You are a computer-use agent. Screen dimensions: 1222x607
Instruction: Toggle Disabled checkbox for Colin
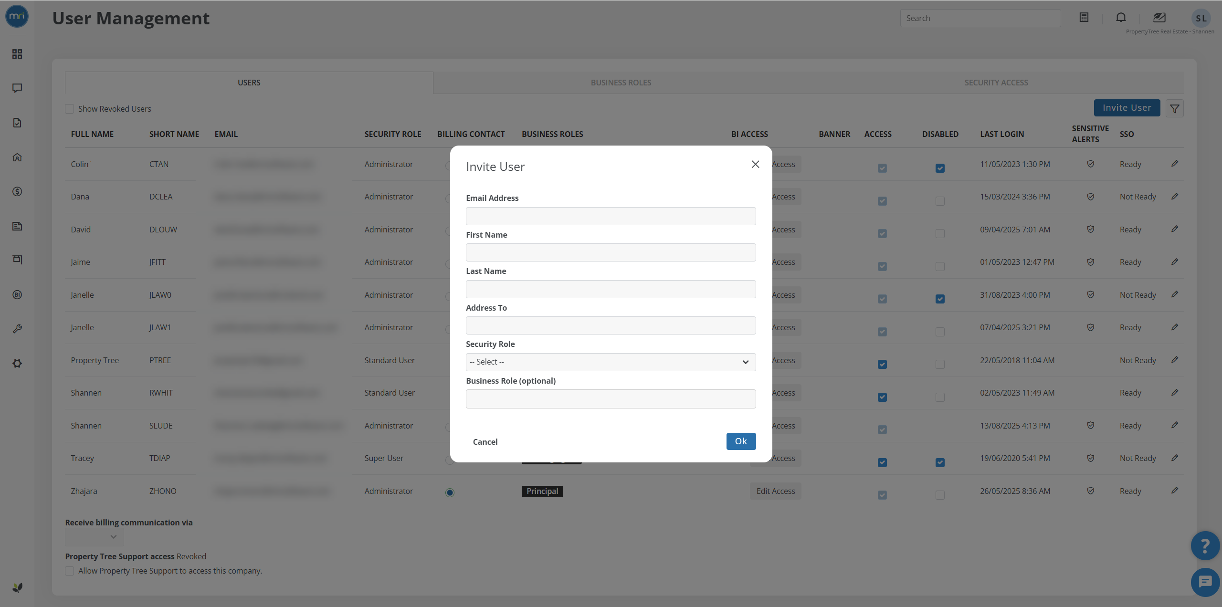pos(940,168)
